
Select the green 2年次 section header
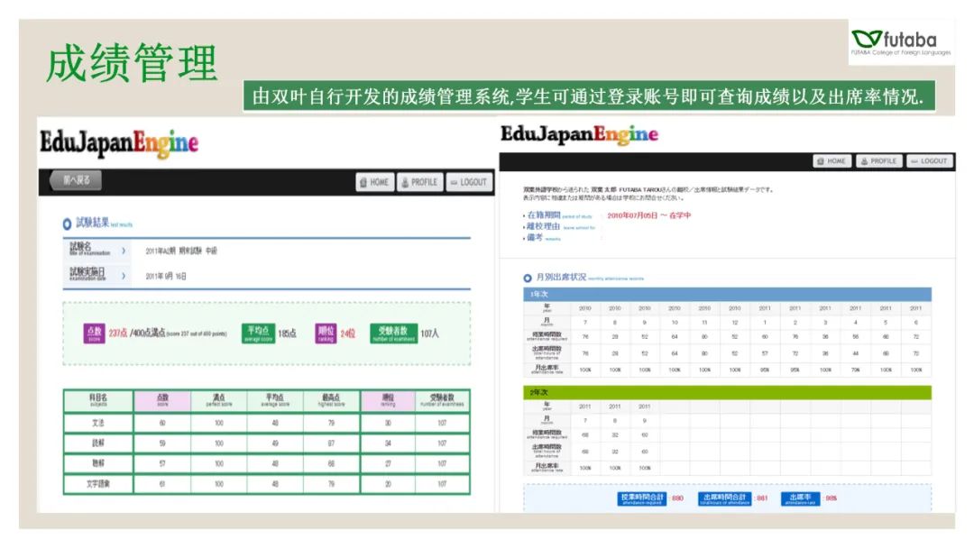click(727, 392)
